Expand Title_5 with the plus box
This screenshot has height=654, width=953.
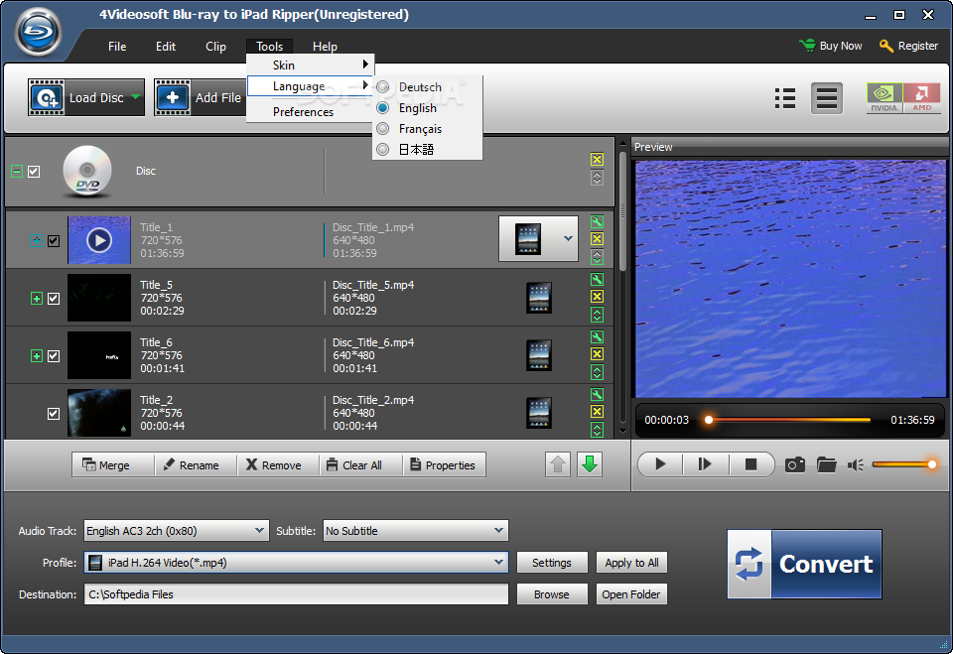37,299
